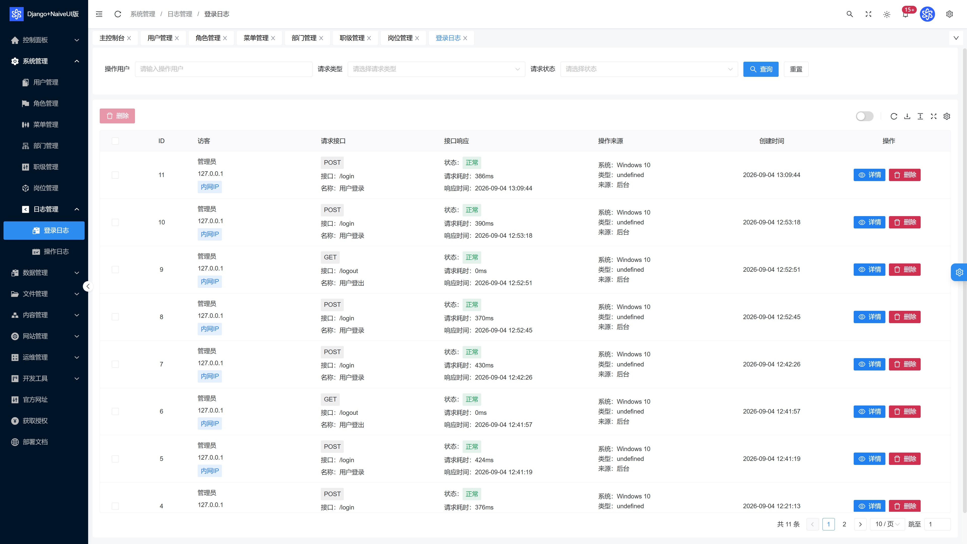
Task: Open the search icon in the header
Action: click(x=849, y=14)
